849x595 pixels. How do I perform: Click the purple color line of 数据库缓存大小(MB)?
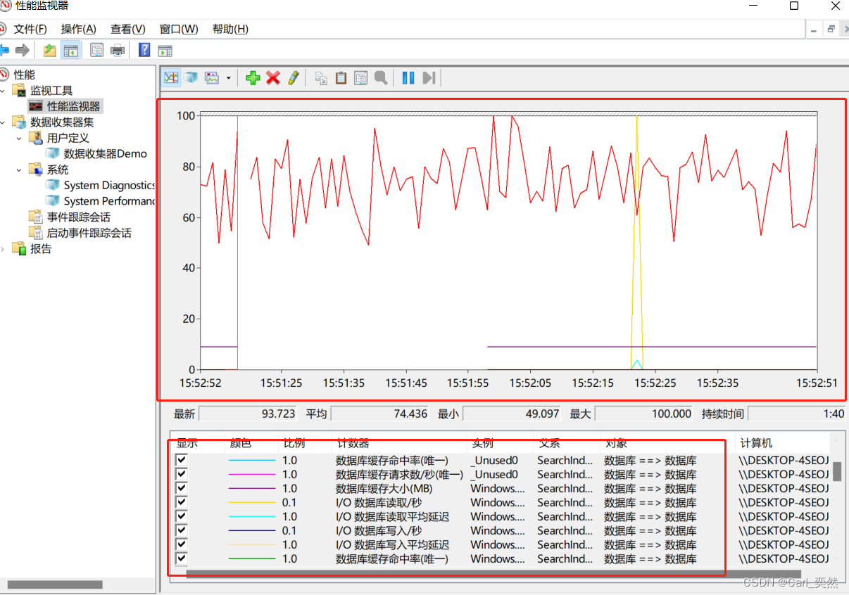(251, 489)
